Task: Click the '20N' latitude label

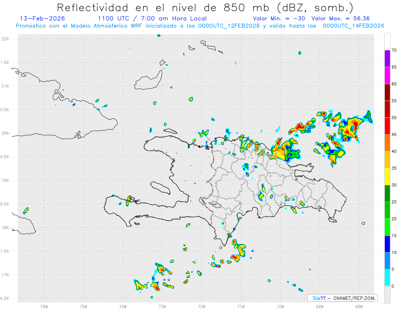Action: click(x=6, y=133)
